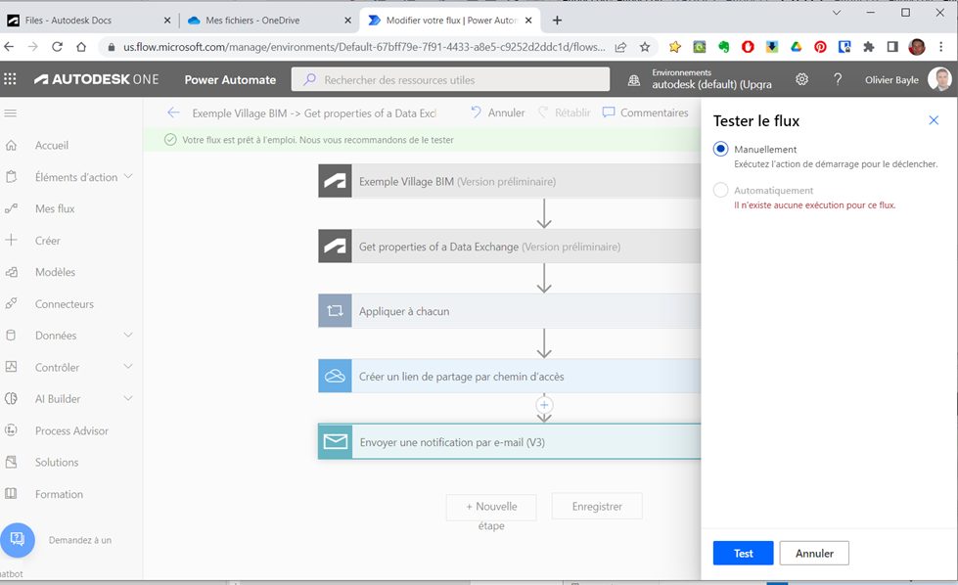
Task: Open the chatbot bubble icon
Action: pyautogui.click(x=17, y=540)
